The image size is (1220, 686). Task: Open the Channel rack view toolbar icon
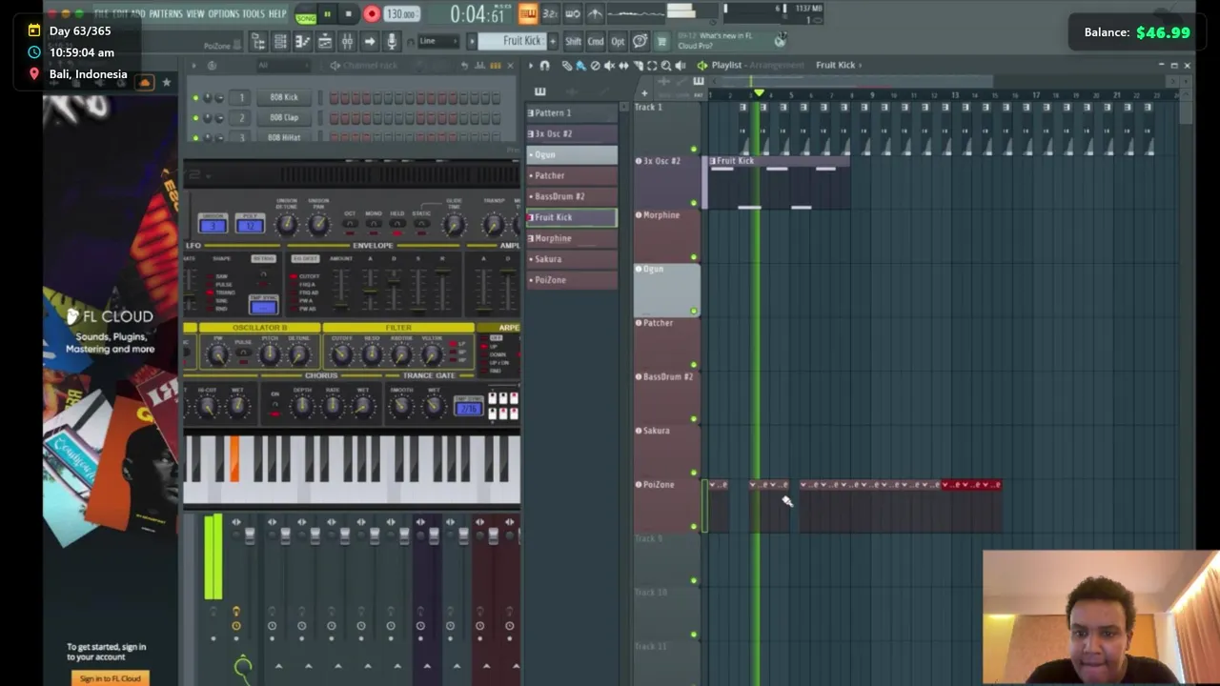tap(280, 41)
